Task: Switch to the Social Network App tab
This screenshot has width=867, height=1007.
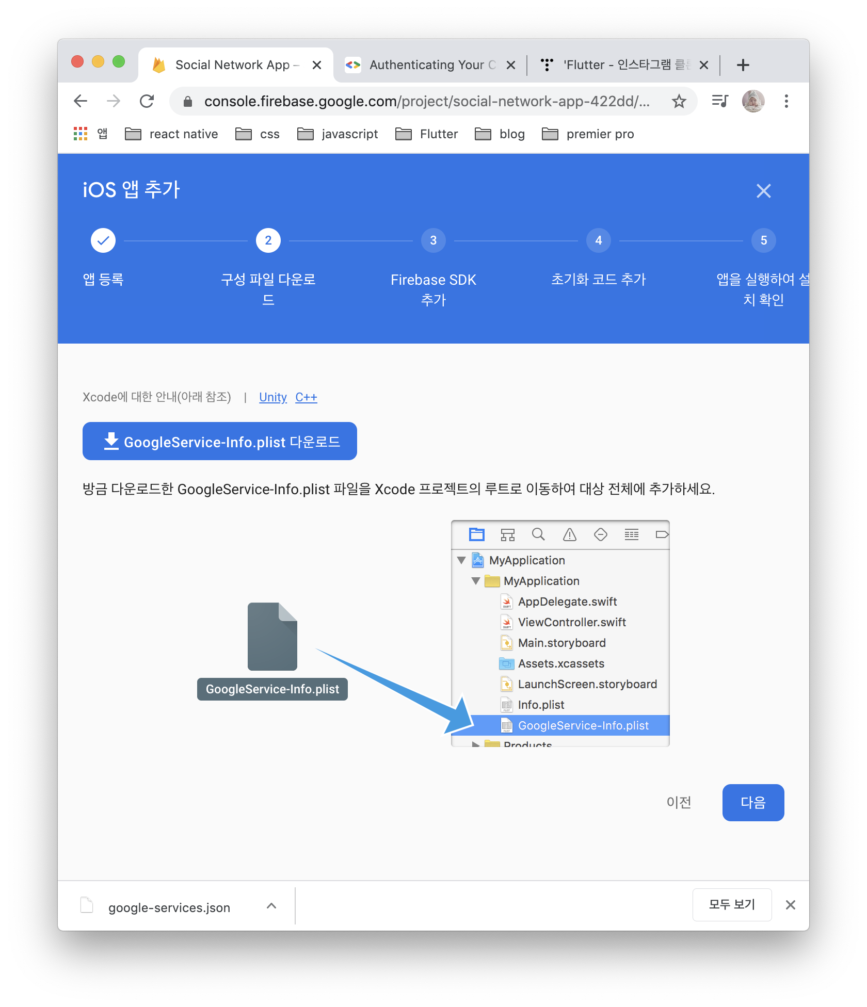Action: [236, 65]
